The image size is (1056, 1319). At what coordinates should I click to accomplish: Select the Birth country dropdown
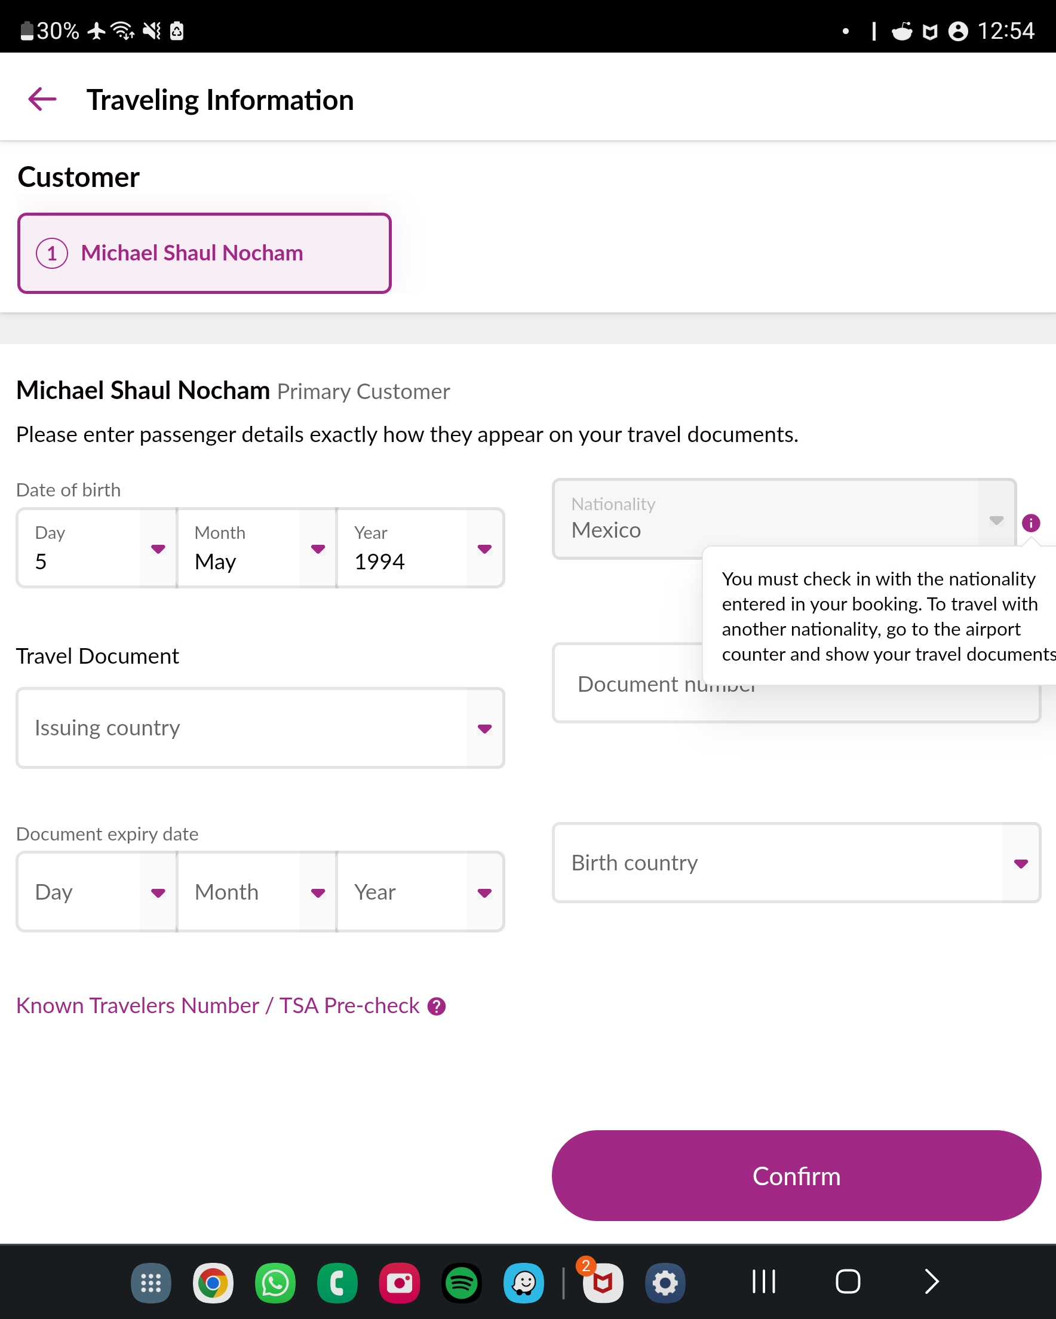click(x=796, y=863)
